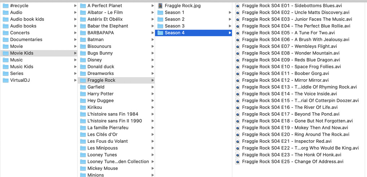Expand the Series folder arrow

[75, 74]
